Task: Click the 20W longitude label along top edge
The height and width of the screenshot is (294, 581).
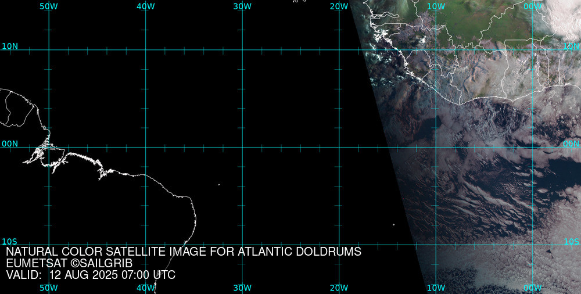Action: coord(339,6)
